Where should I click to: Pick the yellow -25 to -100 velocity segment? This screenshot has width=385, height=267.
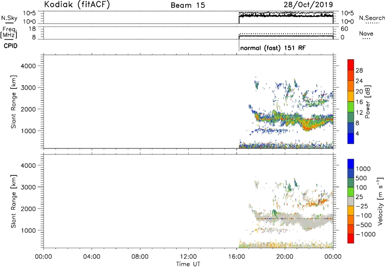coord(351,211)
